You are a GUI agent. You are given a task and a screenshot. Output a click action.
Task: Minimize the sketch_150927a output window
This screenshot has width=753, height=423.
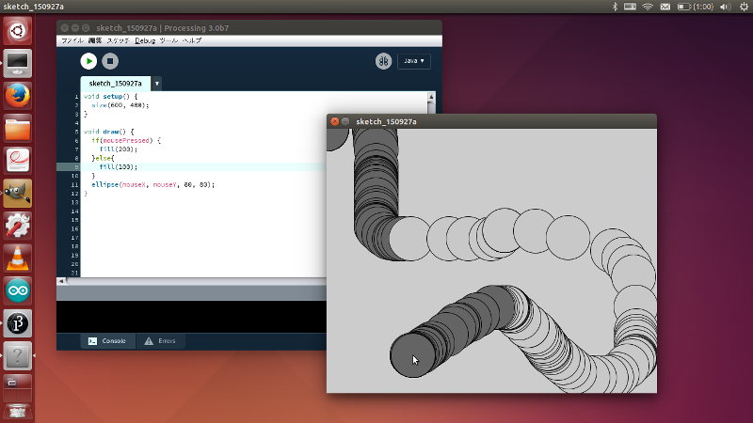tap(345, 121)
